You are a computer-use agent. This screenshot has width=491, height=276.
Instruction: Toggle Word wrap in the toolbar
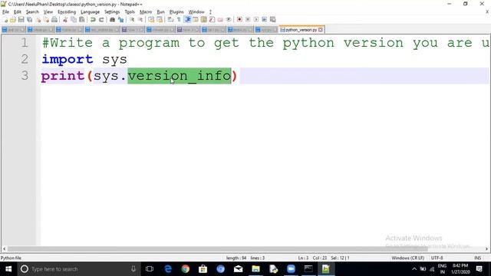click(170, 19)
